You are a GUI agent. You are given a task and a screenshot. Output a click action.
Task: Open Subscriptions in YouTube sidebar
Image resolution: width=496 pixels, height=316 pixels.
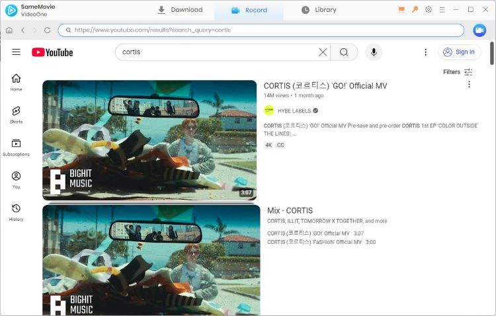coord(16,147)
